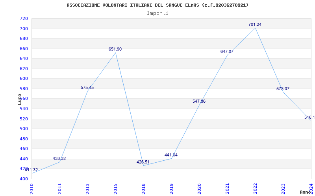
Task: Click the 2019 year axis label
Action: click(171, 189)
